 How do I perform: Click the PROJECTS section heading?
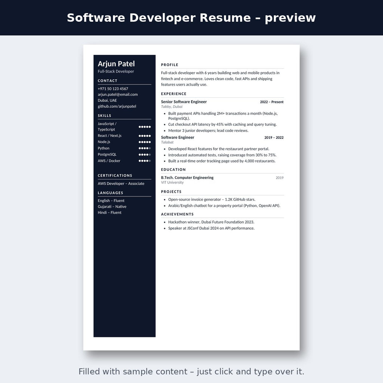[171, 192]
